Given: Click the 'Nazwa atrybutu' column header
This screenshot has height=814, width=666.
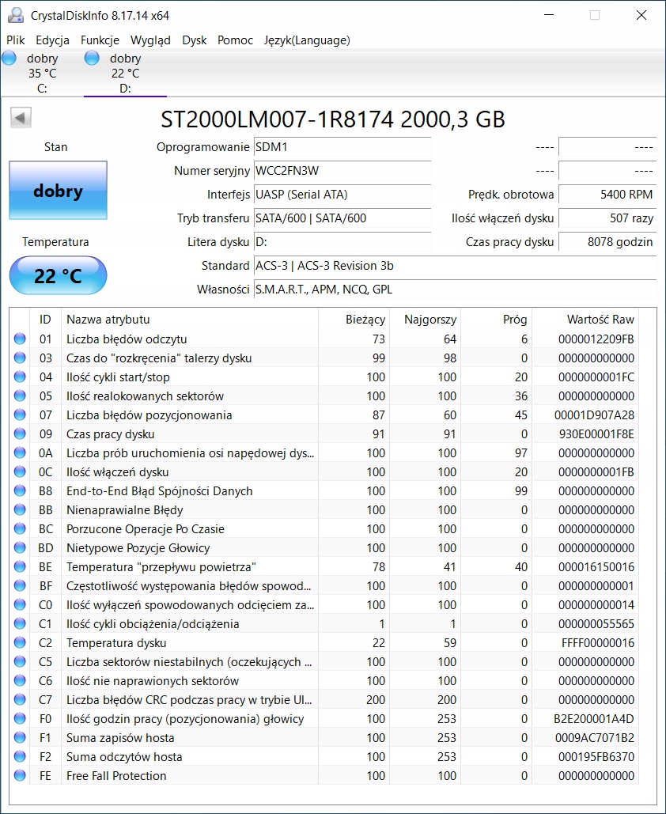Looking at the screenshot, I should tap(108, 320).
